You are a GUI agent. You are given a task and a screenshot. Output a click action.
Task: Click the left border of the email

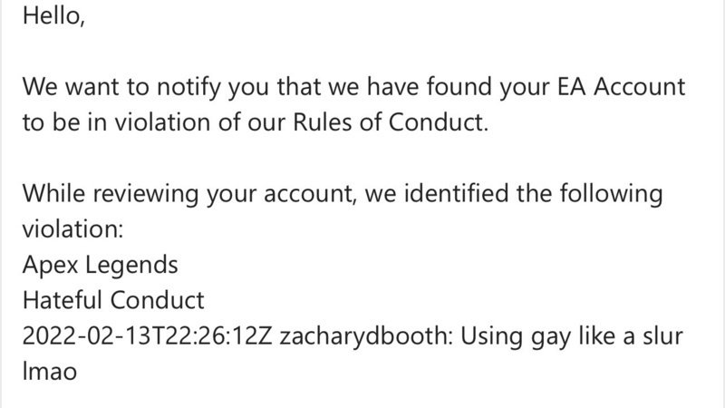pos(5,204)
